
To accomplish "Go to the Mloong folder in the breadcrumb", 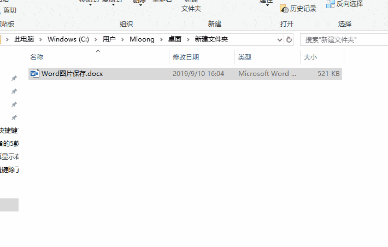I will 142,39.
